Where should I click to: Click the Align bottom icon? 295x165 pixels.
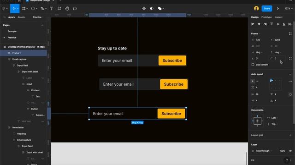point(284,24)
